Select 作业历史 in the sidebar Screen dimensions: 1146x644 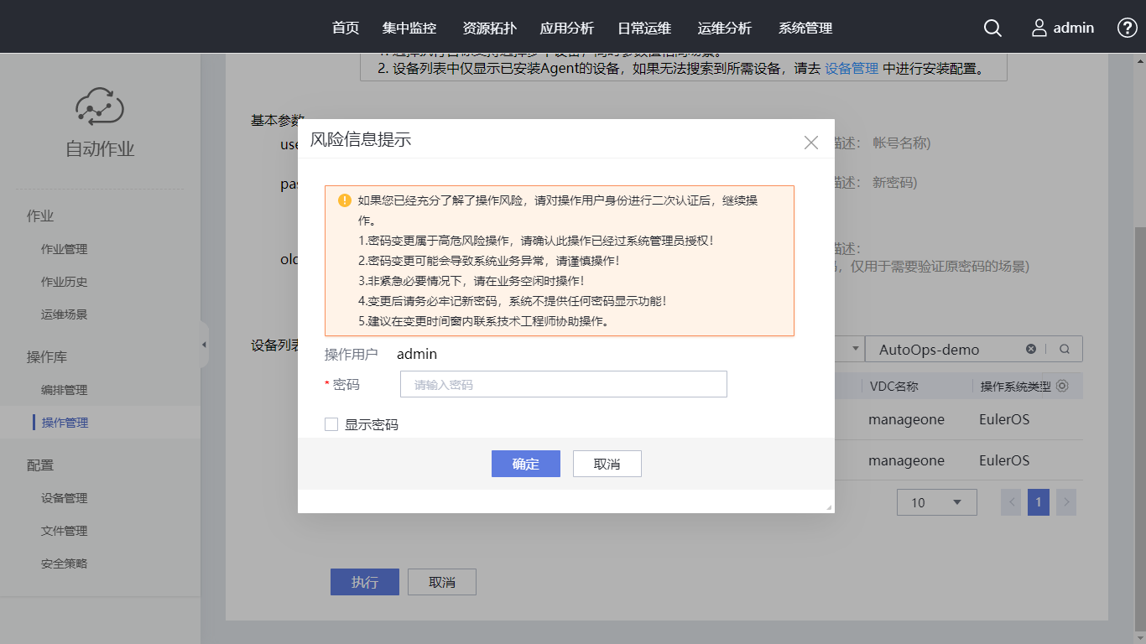tap(65, 282)
